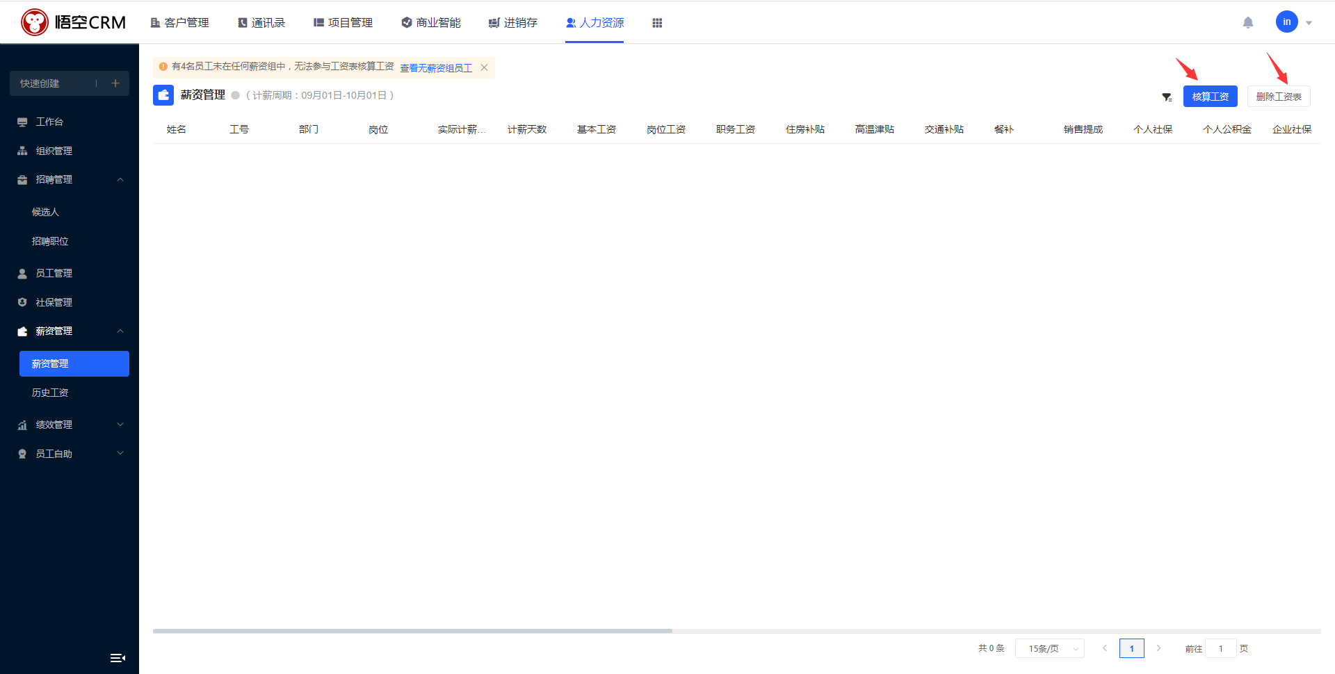
Task: Click the 工作台 monitor icon
Action: [x=22, y=122]
